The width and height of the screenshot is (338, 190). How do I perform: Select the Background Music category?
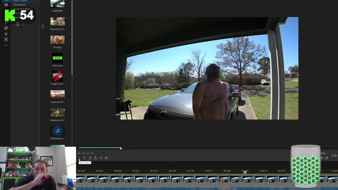click(x=22, y=9)
